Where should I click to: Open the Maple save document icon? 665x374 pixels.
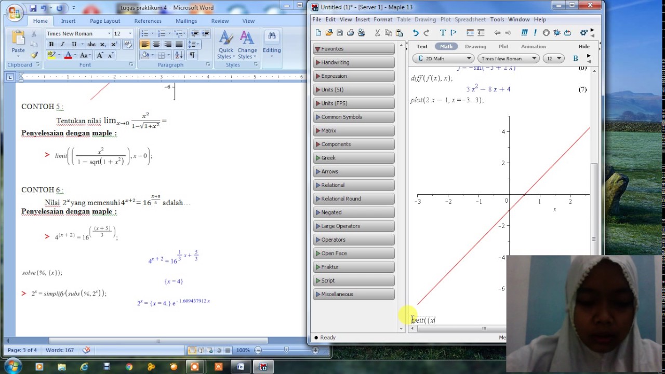(340, 33)
